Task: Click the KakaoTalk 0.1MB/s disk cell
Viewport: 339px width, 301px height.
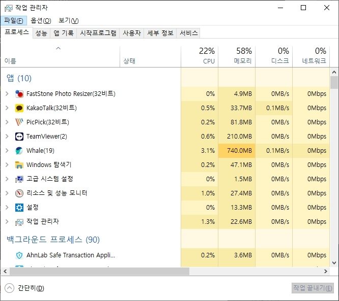Action: [274, 108]
